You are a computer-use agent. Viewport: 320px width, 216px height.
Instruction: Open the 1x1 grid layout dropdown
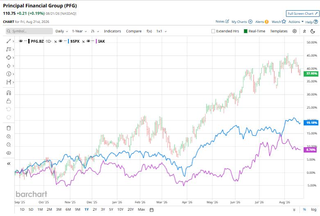click(161, 31)
